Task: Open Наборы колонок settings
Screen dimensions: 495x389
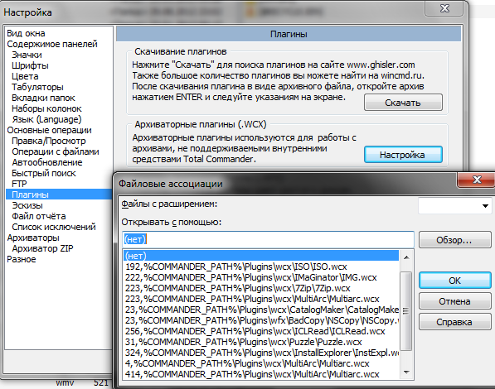Action: 46,108
